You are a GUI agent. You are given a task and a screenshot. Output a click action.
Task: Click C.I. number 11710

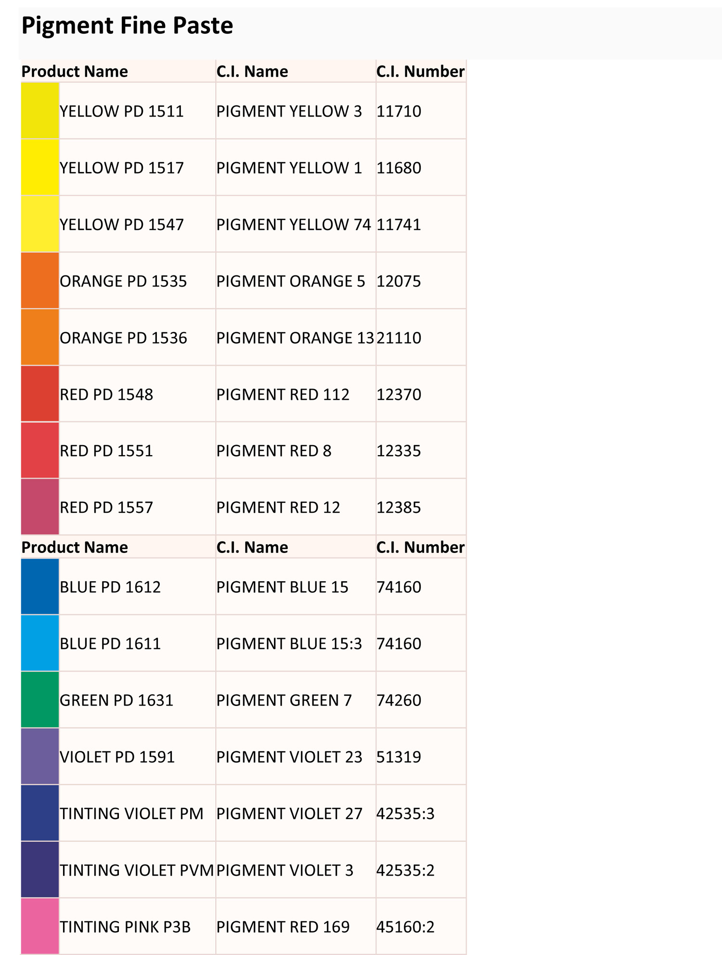click(399, 111)
